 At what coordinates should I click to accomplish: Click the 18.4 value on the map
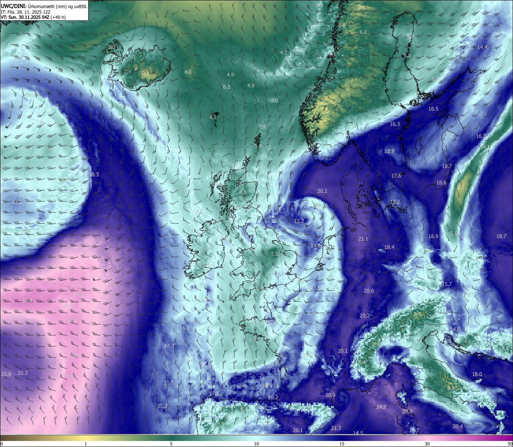389,247
